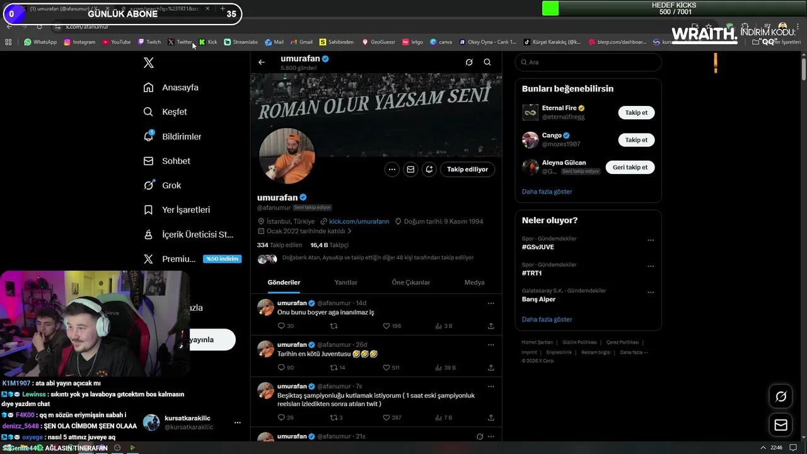The image size is (807, 454).
Task: Open the kick.com/umurafann link
Action: [x=359, y=221]
